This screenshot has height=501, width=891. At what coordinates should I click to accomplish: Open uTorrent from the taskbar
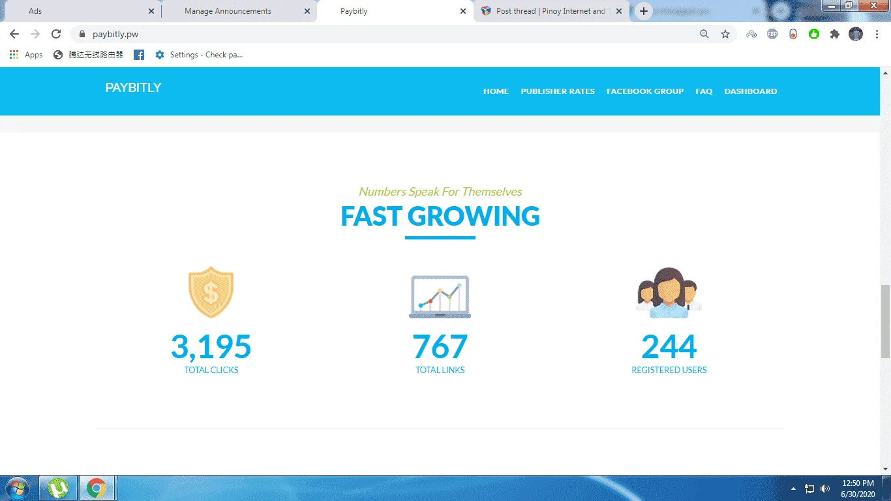point(59,488)
